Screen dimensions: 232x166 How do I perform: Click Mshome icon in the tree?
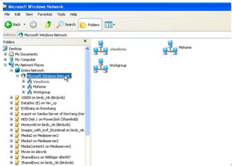click(29, 87)
